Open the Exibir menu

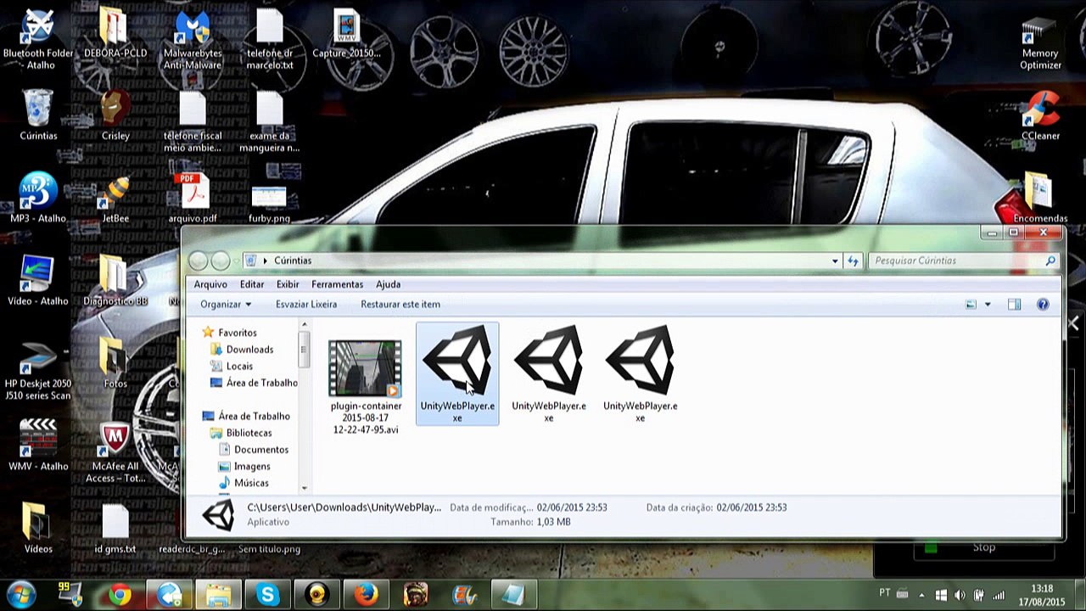[288, 284]
